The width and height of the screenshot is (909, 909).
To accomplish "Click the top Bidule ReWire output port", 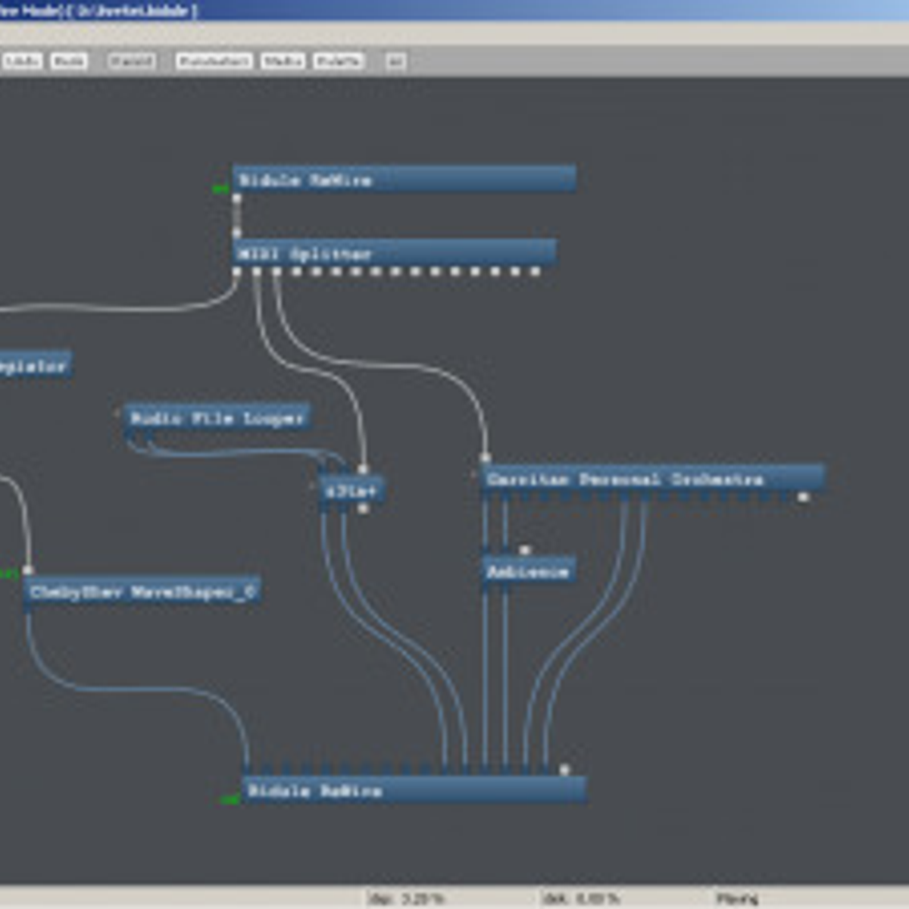I will (x=236, y=198).
